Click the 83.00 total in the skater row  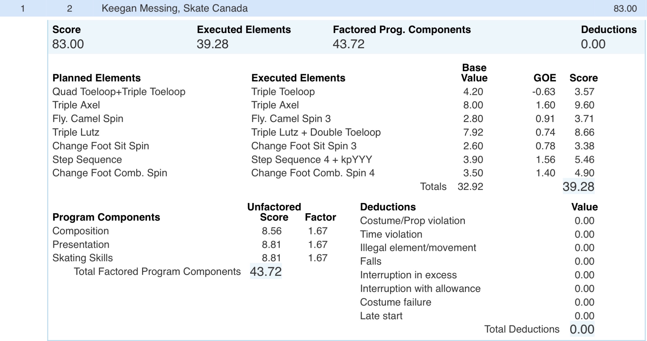click(625, 8)
